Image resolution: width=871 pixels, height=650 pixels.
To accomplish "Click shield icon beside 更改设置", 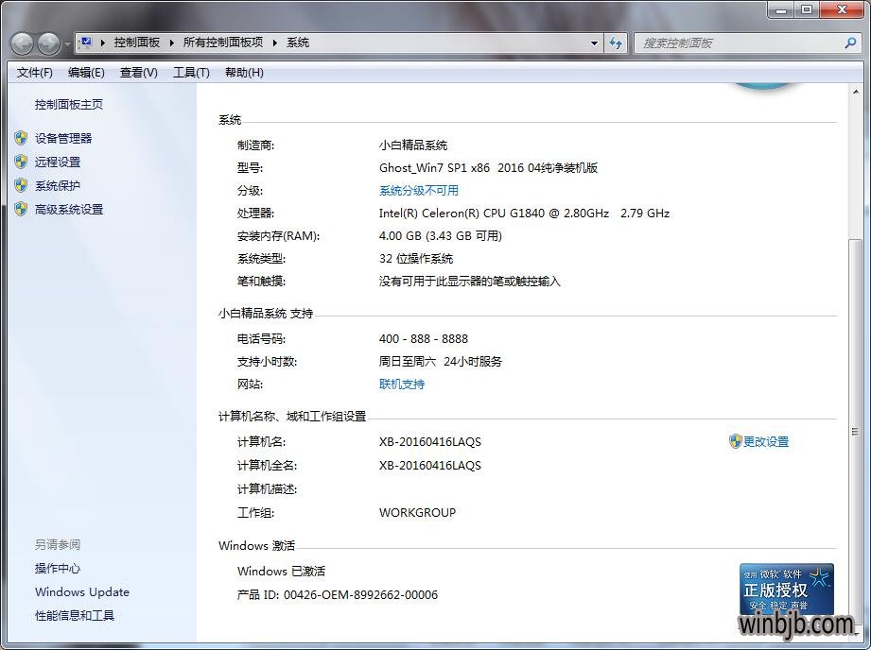I will tap(736, 441).
